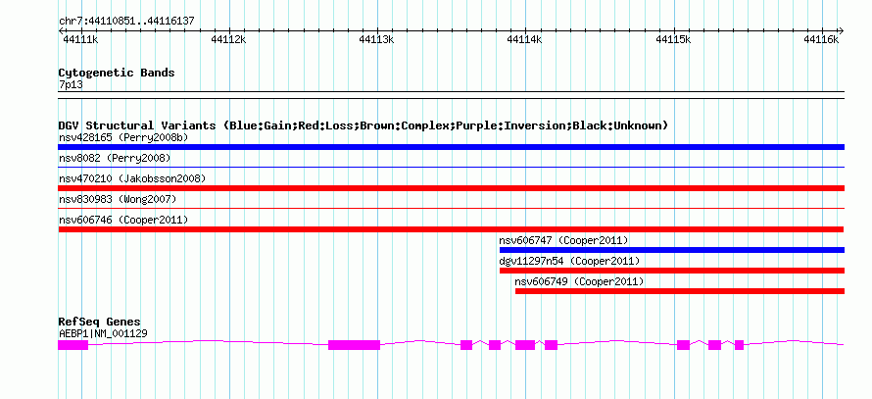Click the chr7:44110851..44116137 coordinates text
The height and width of the screenshot is (399, 872).
pos(126,22)
